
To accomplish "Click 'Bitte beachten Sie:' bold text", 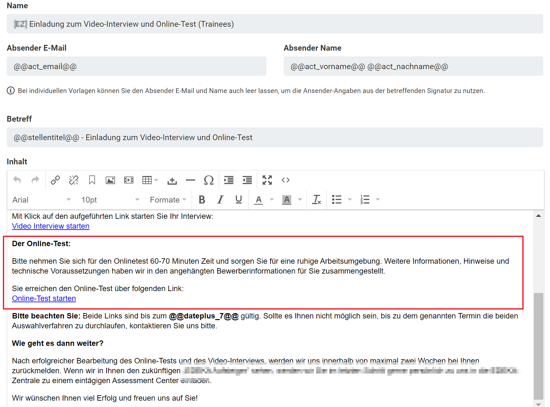I will (46, 316).
